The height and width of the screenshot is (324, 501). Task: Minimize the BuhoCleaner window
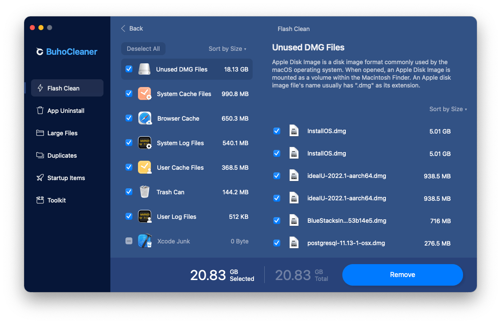[41, 28]
